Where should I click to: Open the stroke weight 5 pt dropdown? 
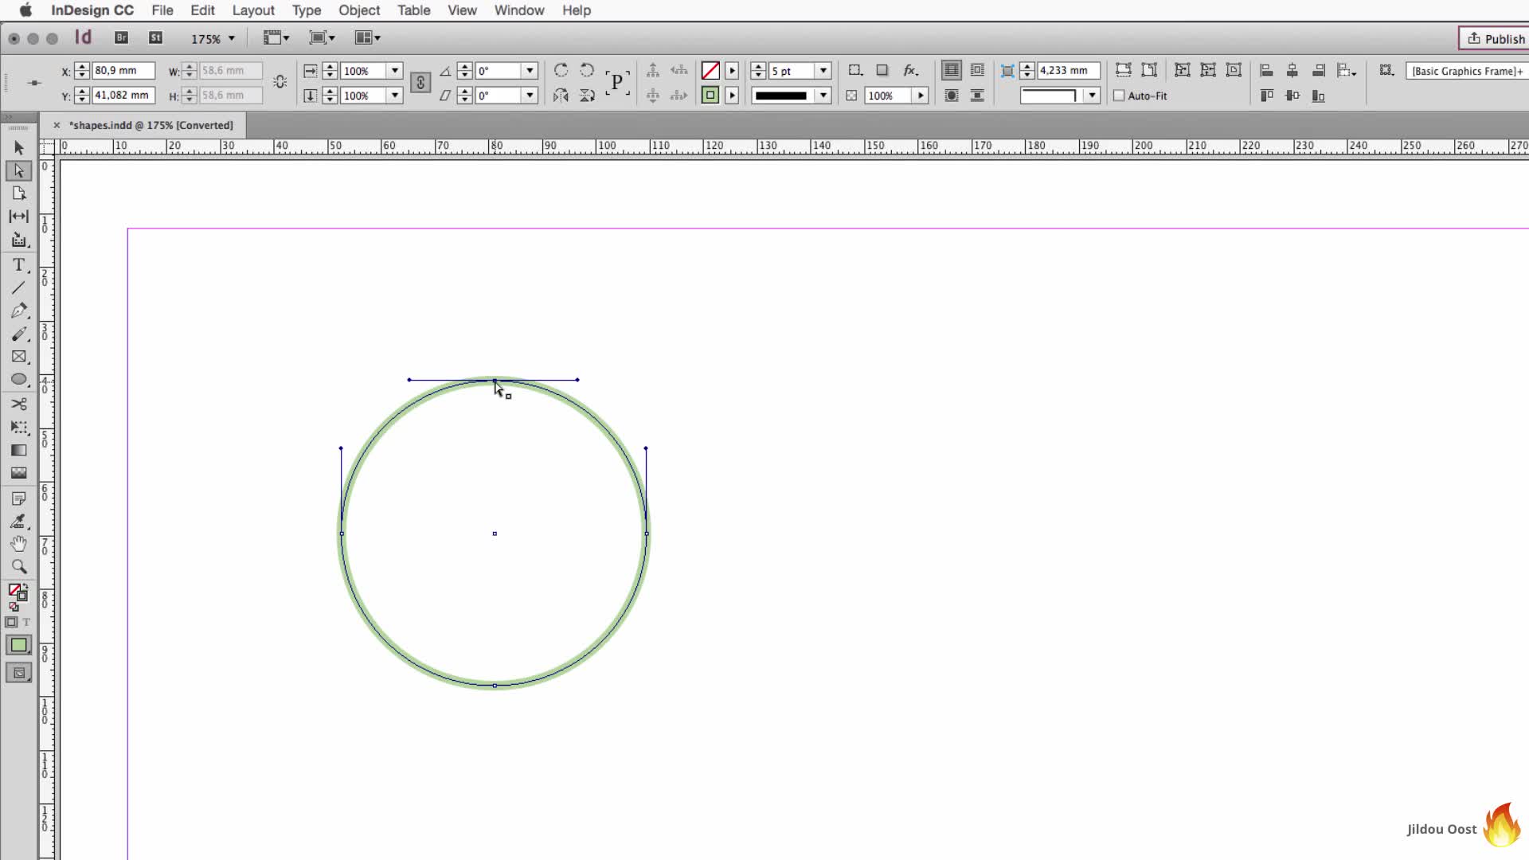[x=823, y=70]
